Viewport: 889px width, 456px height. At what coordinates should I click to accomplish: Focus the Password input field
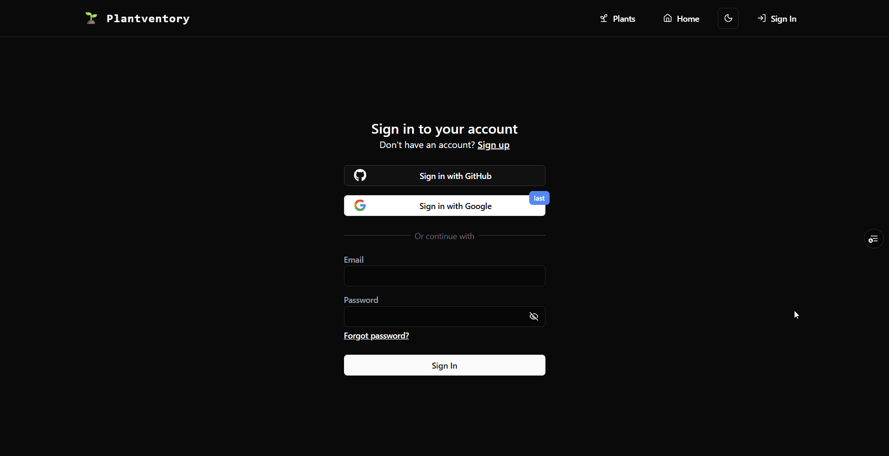[x=433, y=317]
